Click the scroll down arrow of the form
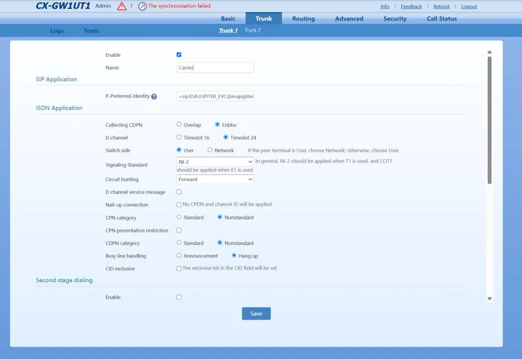Viewport: 522px width, 359px height. coord(489,298)
